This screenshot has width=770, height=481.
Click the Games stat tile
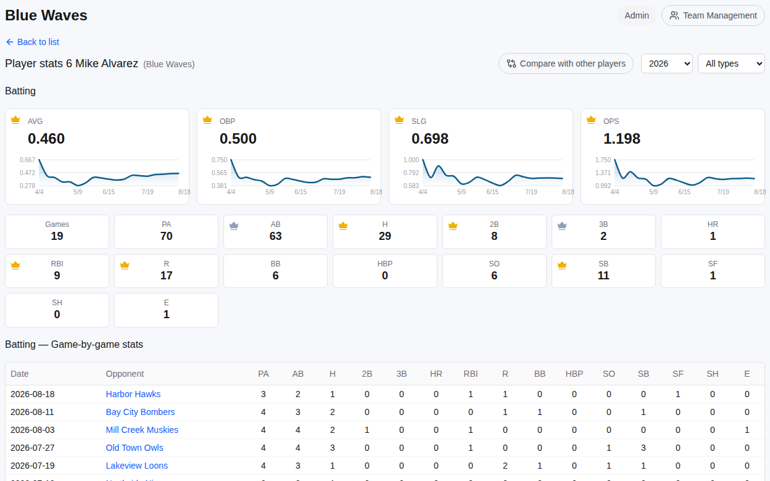tap(57, 231)
